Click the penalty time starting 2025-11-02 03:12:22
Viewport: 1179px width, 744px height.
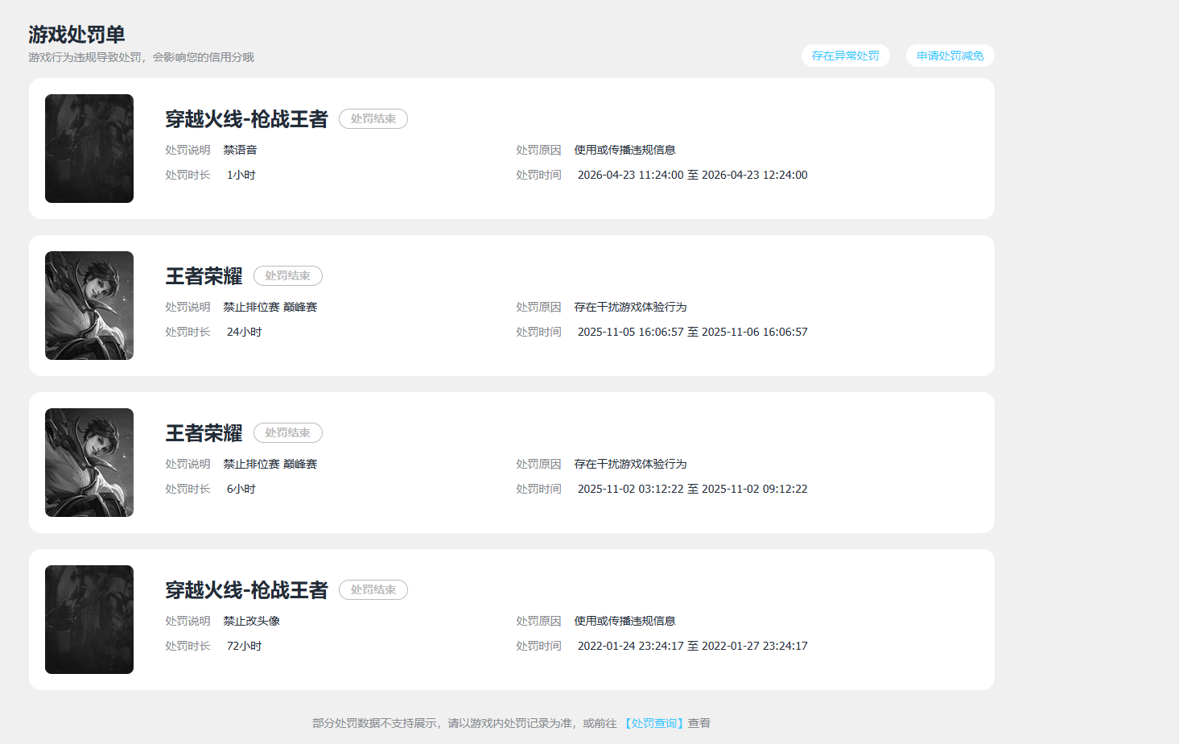point(693,489)
